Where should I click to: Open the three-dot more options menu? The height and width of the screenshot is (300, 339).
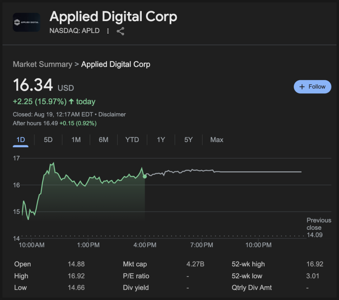click(x=108, y=31)
